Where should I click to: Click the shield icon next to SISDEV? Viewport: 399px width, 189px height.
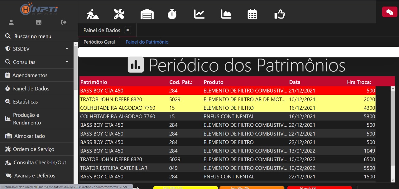(x=8, y=49)
